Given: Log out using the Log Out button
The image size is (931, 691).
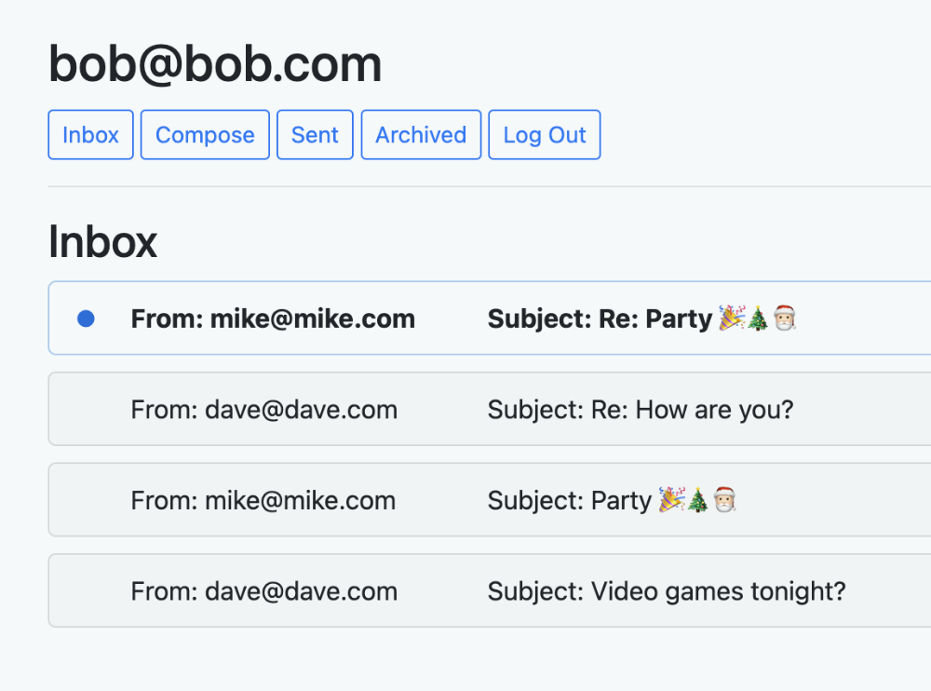Looking at the screenshot, I should 545,135.
